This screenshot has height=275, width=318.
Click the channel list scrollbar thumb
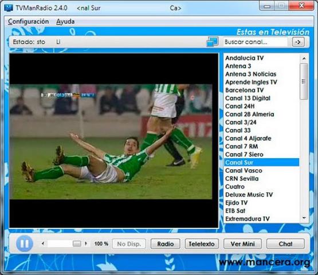point(304,81)
